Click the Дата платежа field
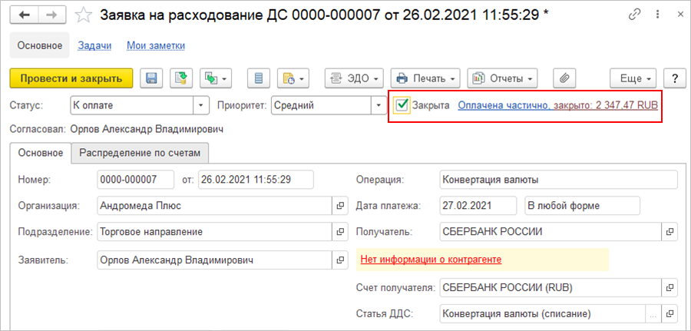 point(478,205)
